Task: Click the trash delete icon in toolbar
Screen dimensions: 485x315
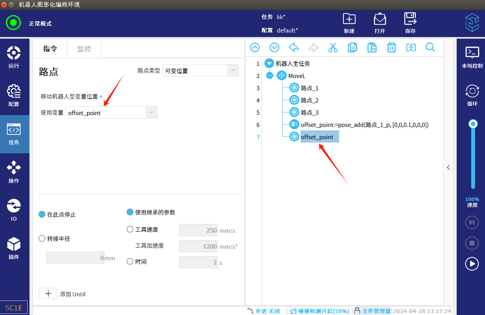Action: [x=391, y=47]
